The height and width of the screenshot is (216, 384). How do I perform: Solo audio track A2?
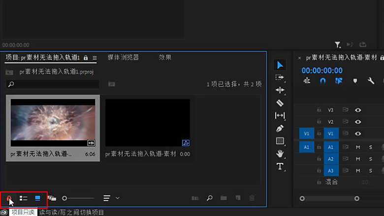[371, 159]
